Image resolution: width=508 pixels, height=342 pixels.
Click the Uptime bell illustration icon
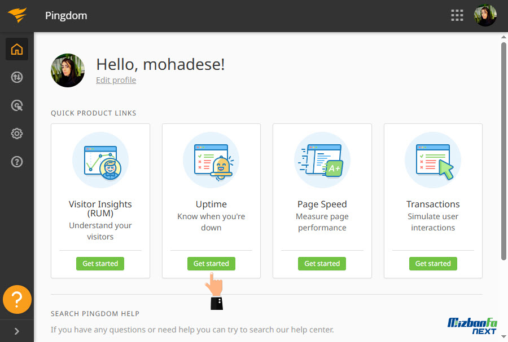[211, 160]
